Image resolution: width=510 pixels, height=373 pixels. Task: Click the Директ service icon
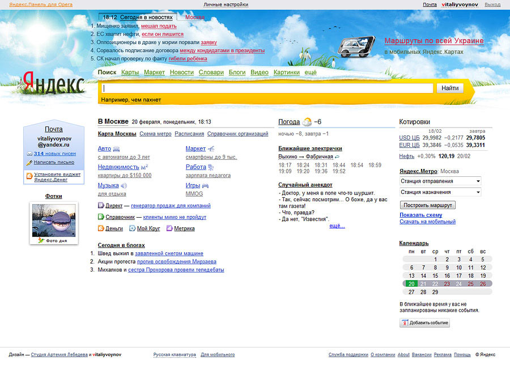pos(101,205)
